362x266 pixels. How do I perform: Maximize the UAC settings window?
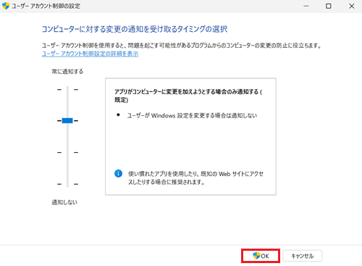tap(329, 6)
